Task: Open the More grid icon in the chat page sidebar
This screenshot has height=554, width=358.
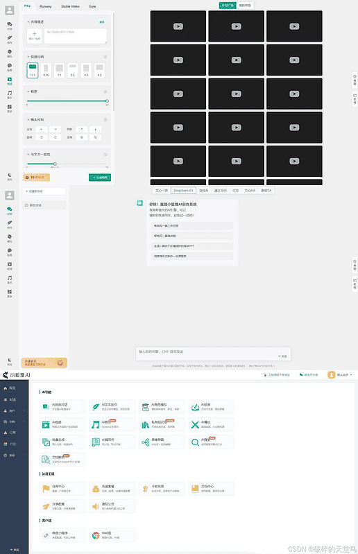Action: [x=10, y=293]
